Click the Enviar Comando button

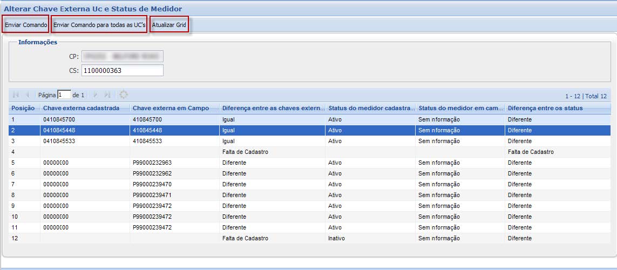(x=26, y=25)
